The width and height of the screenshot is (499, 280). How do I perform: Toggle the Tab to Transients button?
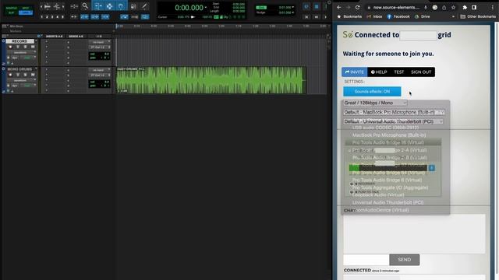click(74, 16)
